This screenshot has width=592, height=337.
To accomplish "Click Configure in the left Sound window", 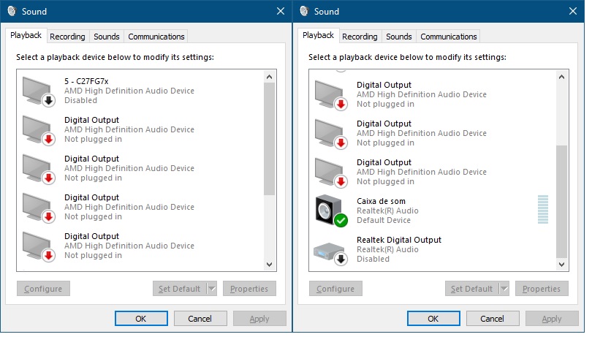I will 43,289.
